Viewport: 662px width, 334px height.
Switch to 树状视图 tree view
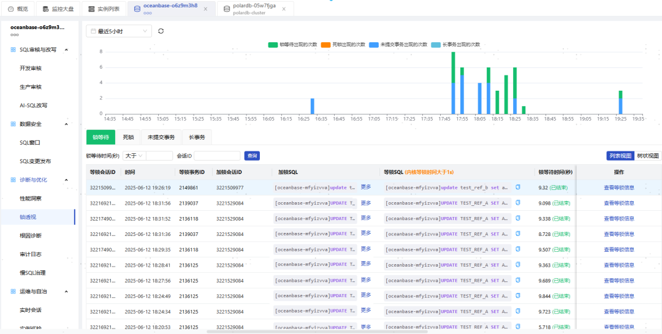point(647,156)
